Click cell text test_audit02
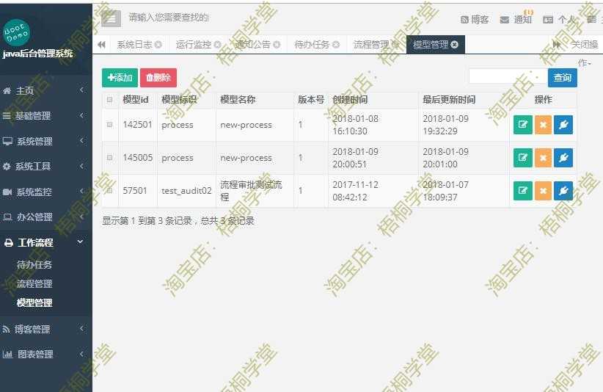Image resolution: width=603 pixels, height=392 pixels. coord(186,191)
